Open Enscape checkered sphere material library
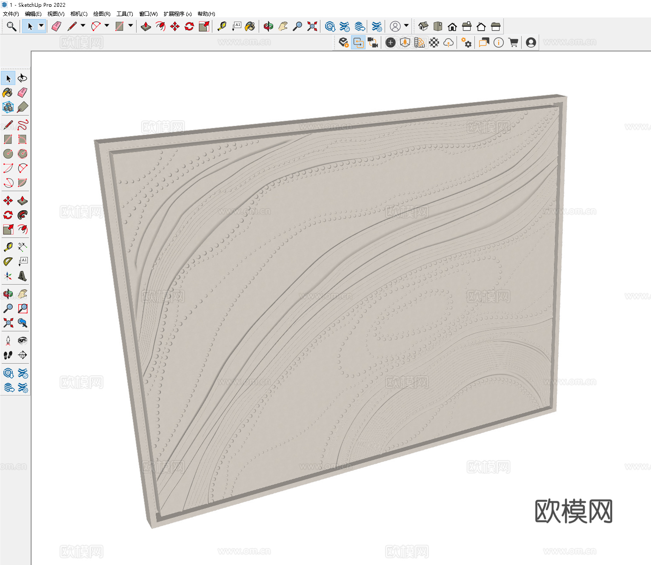The image size is (651, 565). pos(434,42)
